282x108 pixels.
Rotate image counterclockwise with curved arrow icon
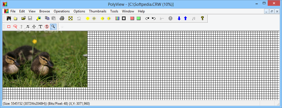[154, 18]
